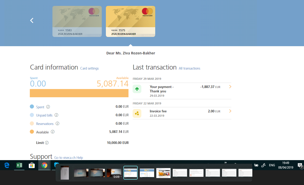The height and width of the screenshot is (185, 304).
Task: Switch the ENG input language
Action: coord(272,165)
